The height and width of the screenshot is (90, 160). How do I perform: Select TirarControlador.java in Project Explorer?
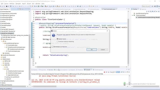[x=14, y=51]
